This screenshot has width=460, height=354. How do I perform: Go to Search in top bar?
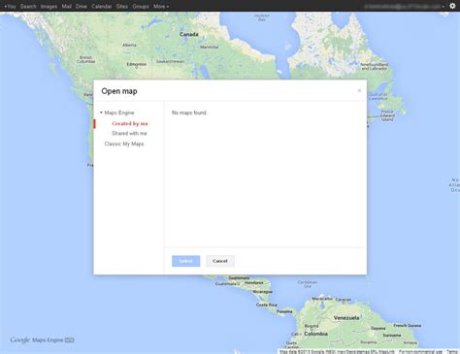click(28, 6)
